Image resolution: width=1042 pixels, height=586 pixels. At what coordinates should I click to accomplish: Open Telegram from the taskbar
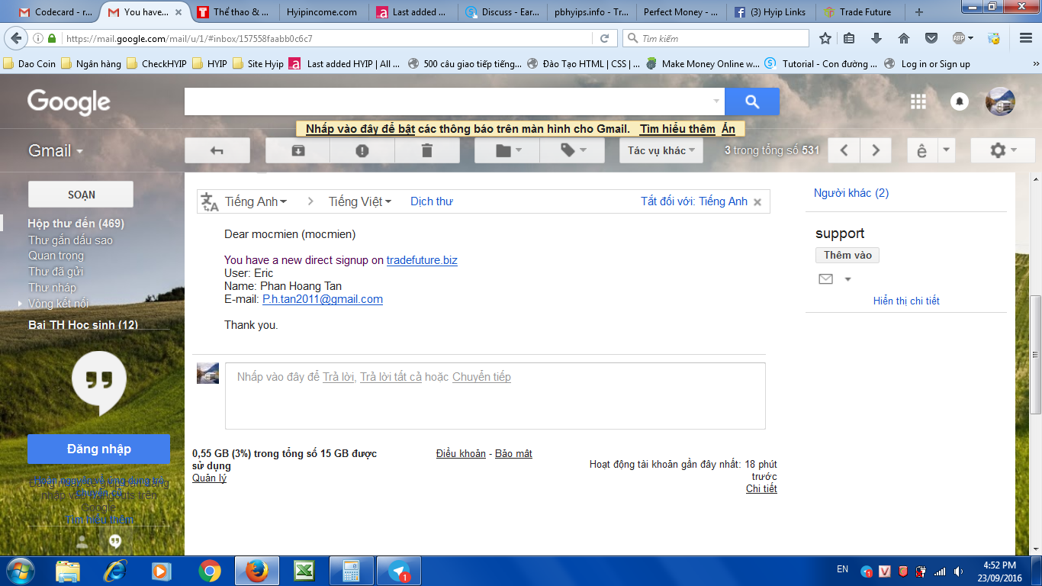click(x=399, y=571)
